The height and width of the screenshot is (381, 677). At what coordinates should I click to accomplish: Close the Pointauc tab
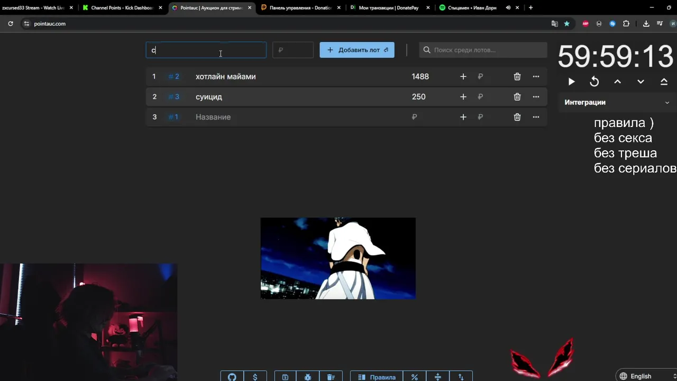pos(250,8)
